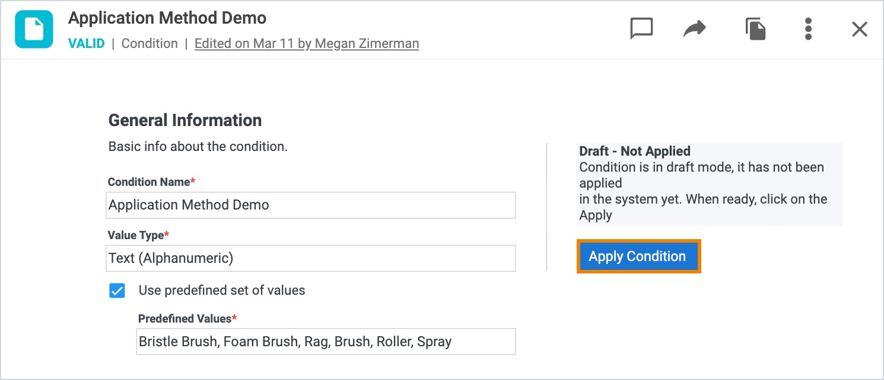Viewport: 884px width, 380px height.
Task: Click the share arrow icon
Action: 694,28
